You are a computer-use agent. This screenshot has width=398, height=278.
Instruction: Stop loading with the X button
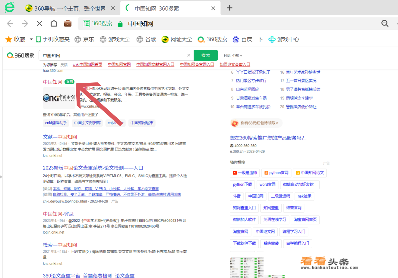(39, 23)
